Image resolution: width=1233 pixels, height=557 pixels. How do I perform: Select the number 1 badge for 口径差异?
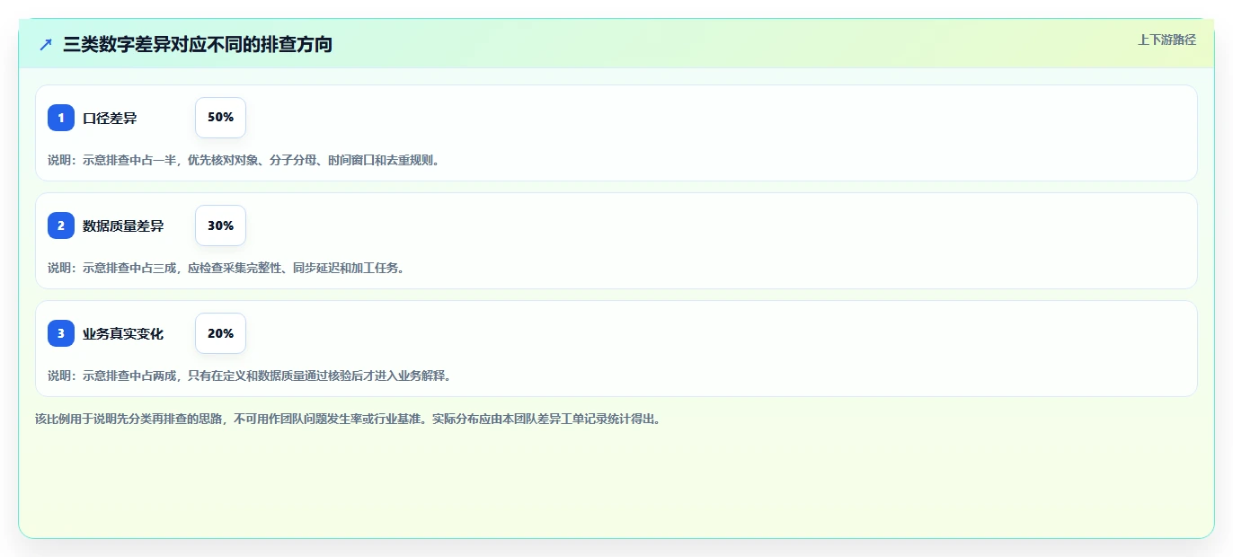coord(61,118)
